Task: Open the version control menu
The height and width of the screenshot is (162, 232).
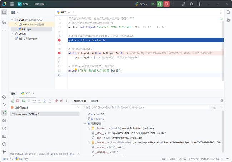Action: pos(41,4)
